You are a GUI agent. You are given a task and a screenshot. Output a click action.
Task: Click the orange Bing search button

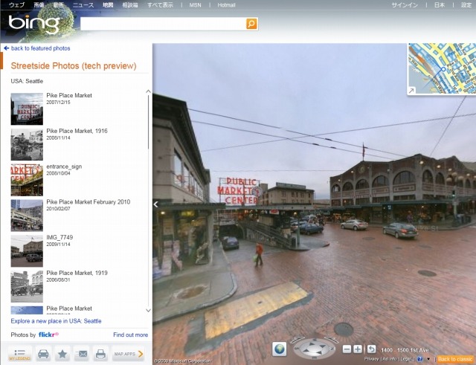251,24
